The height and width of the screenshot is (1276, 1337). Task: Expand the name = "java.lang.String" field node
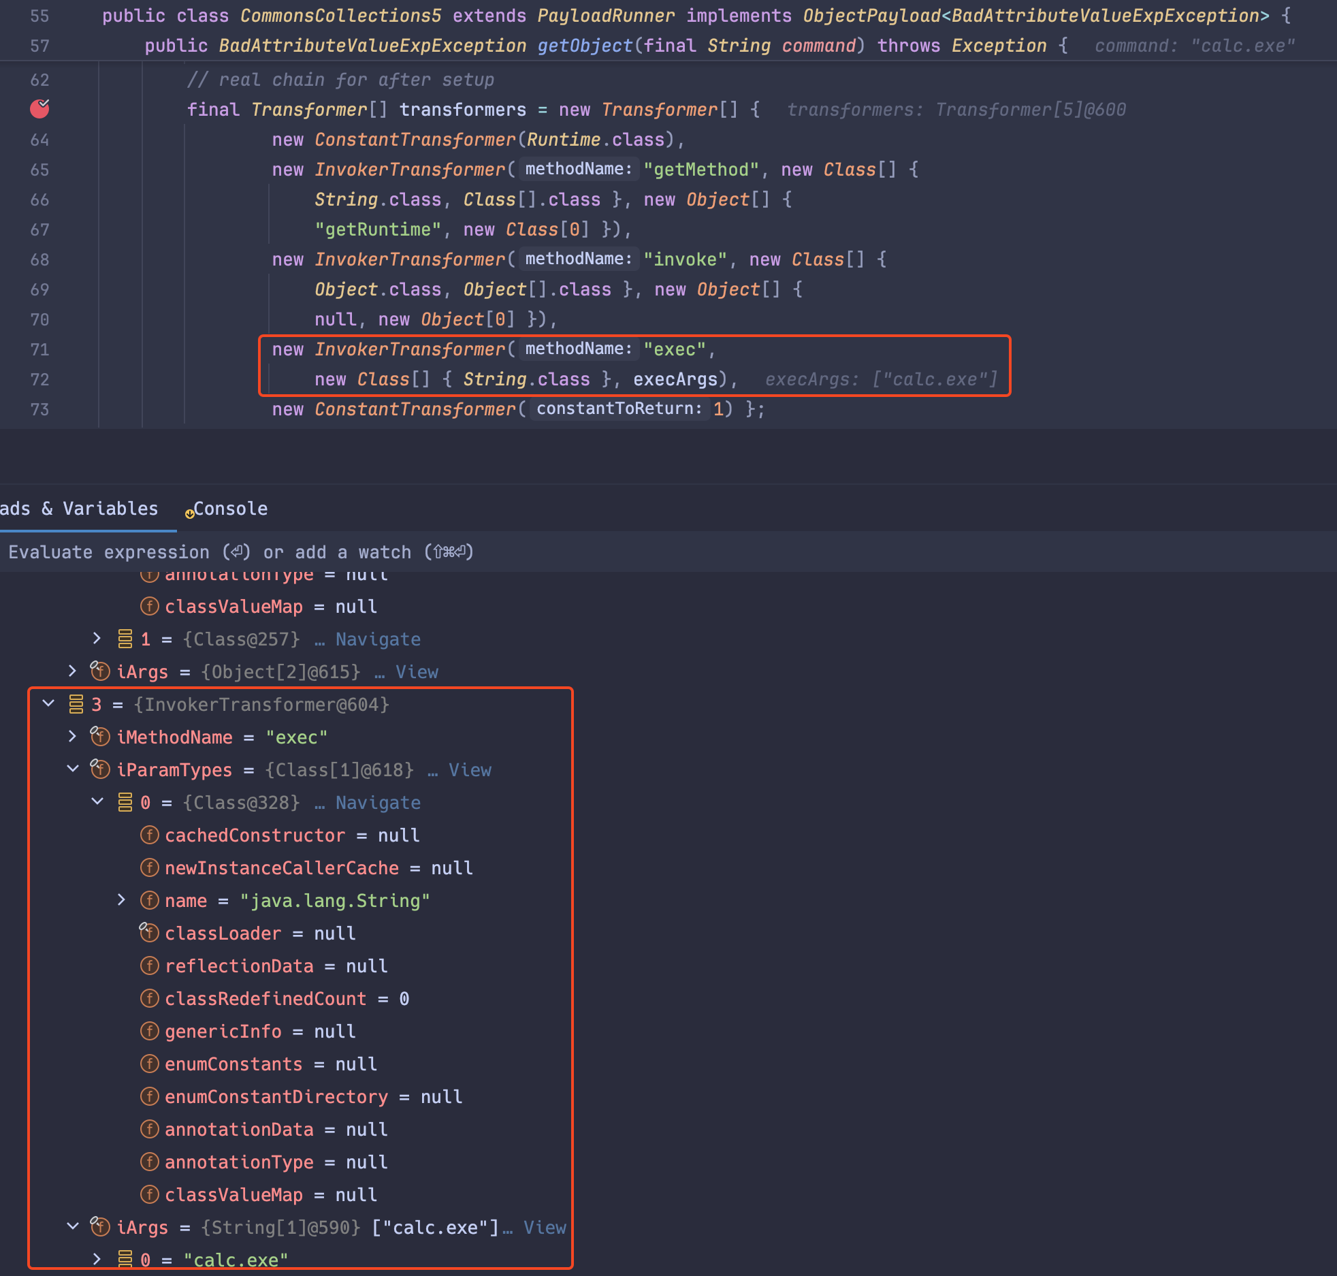click(123, 900)
